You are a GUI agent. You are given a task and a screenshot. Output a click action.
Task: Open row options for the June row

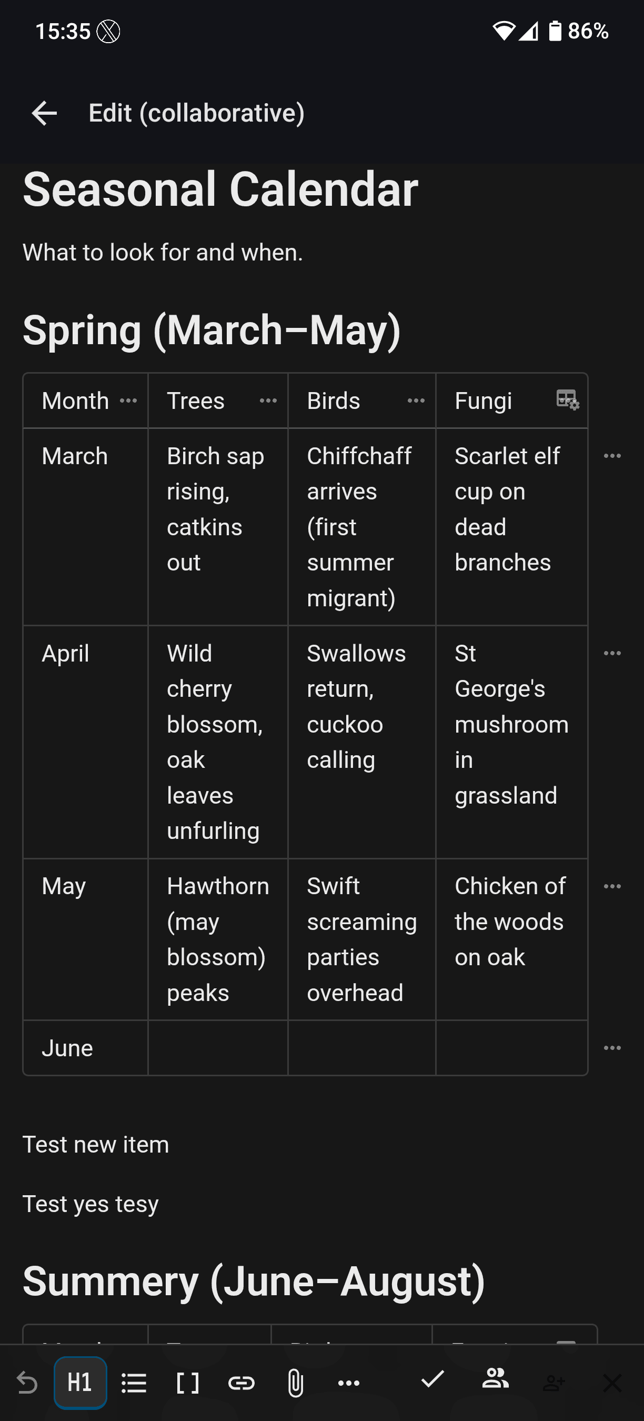tap(612, 1047)
